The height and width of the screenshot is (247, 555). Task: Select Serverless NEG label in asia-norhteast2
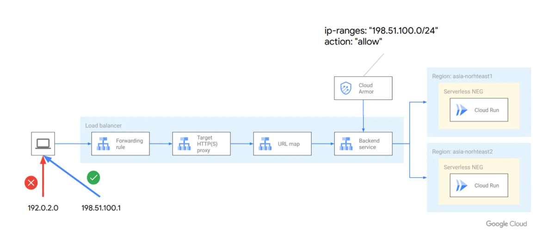click(463, 167)
